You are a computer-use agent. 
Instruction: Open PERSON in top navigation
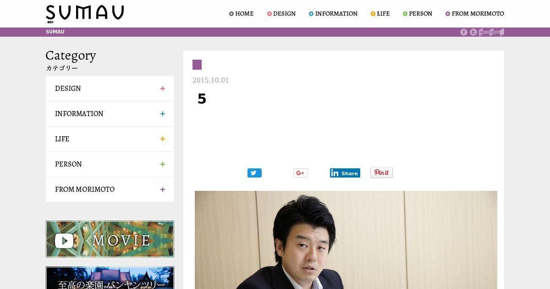tap(418, 14)
